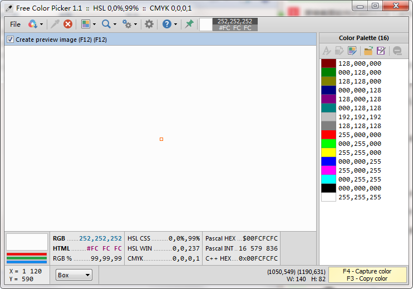The width and height of the screenshot is (413, 289).
Task: Click the RGB 252,252,252 value row
Action: click(x=87, y=238)
